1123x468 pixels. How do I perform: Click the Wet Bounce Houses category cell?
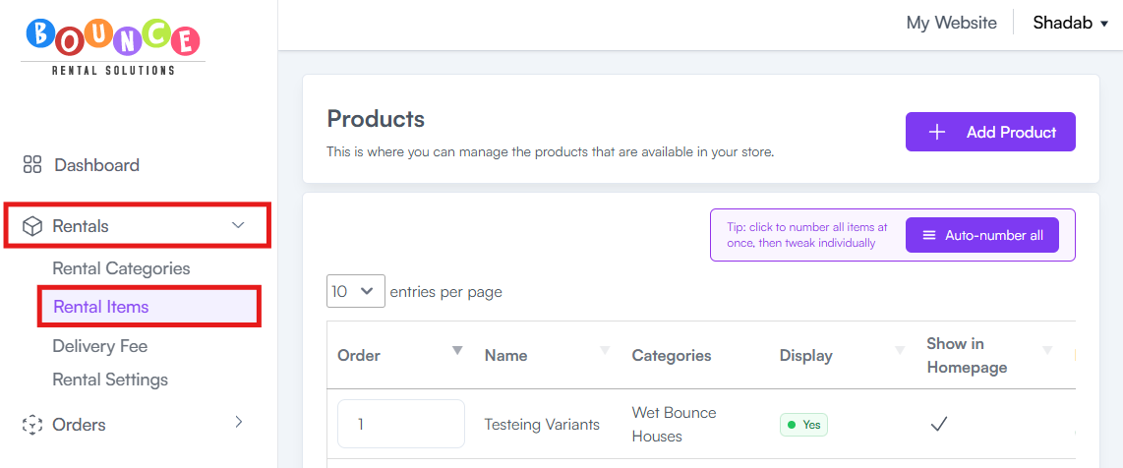pyautogui.click(x=674, y=425)
